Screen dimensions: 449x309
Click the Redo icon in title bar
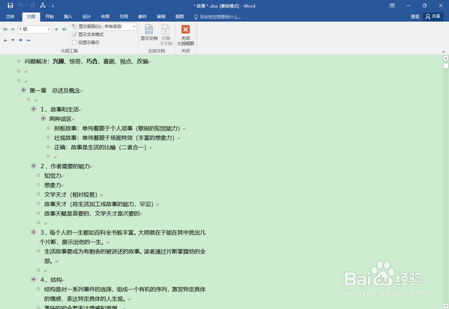point(33,5)
